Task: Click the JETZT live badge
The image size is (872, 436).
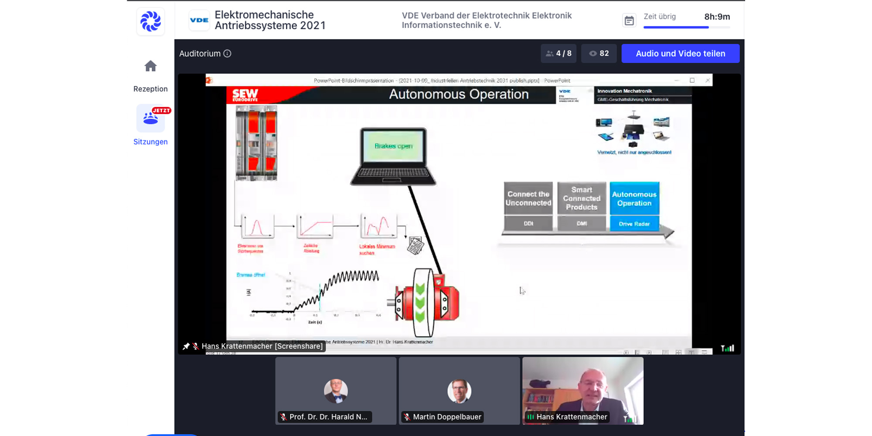Action: tap(161, 110)
